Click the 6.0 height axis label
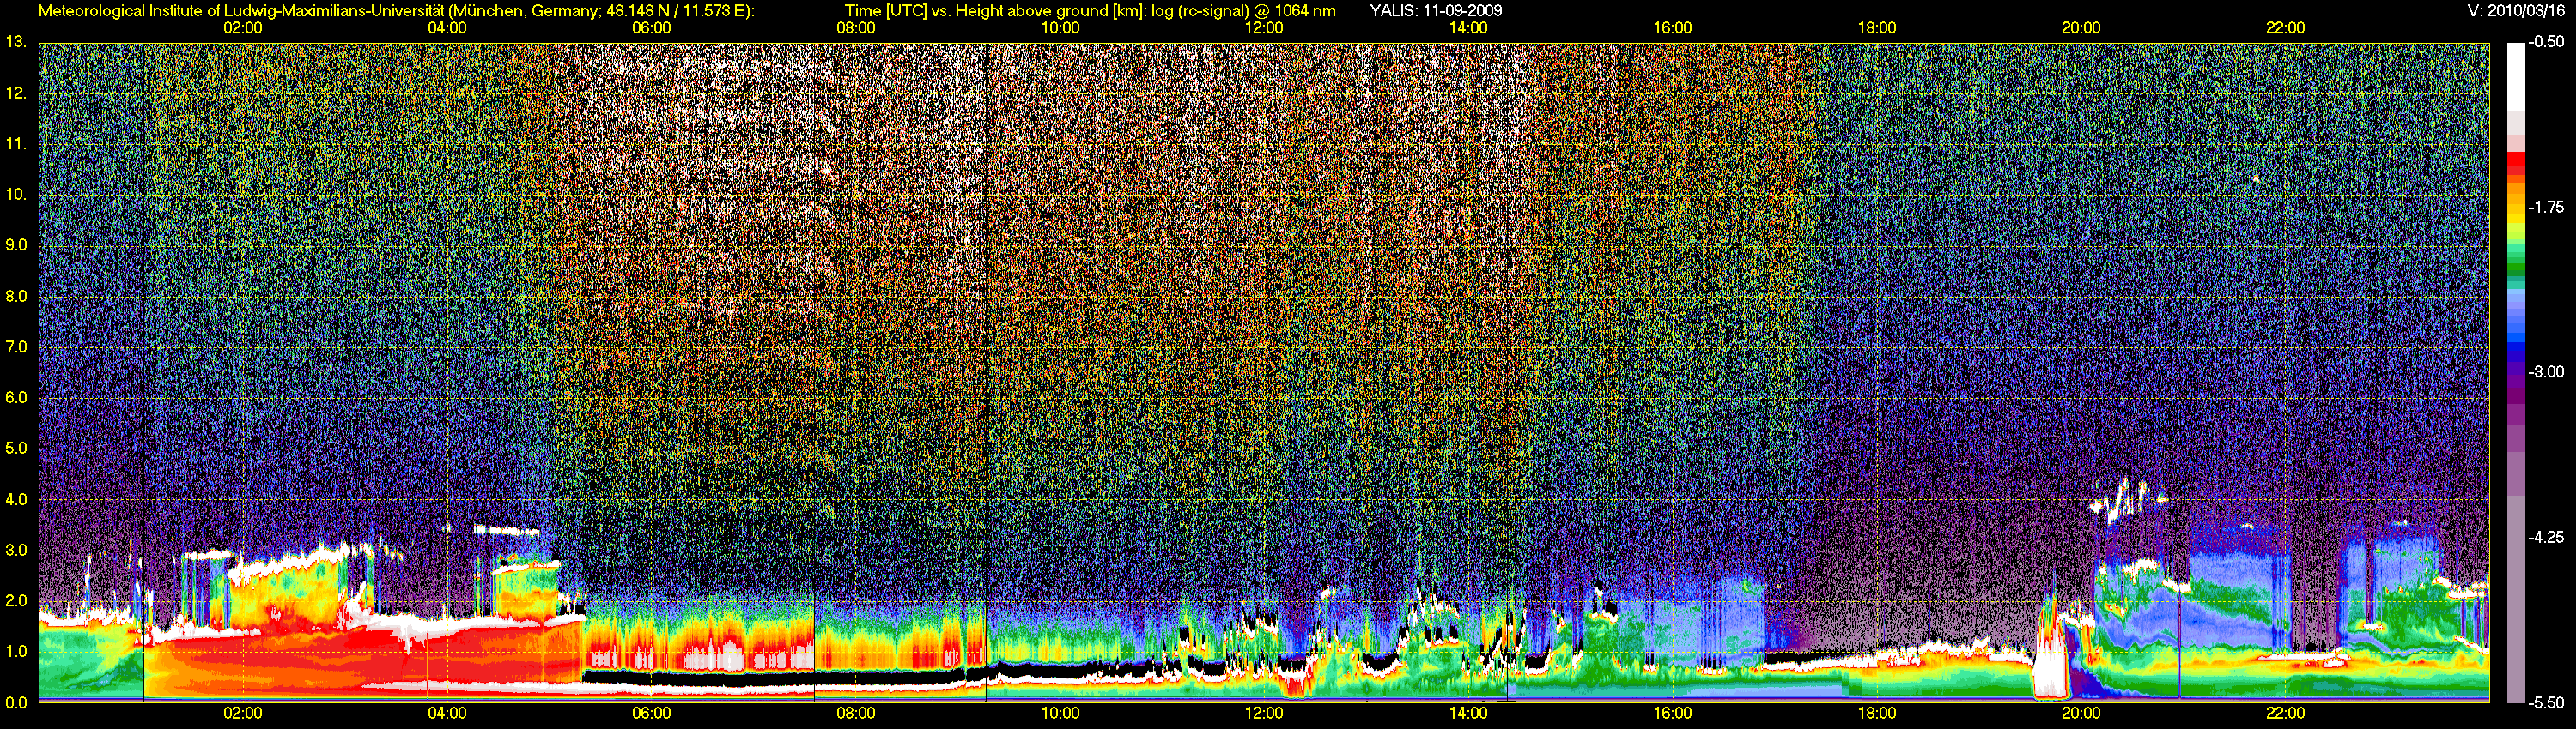 click(16, 397)
